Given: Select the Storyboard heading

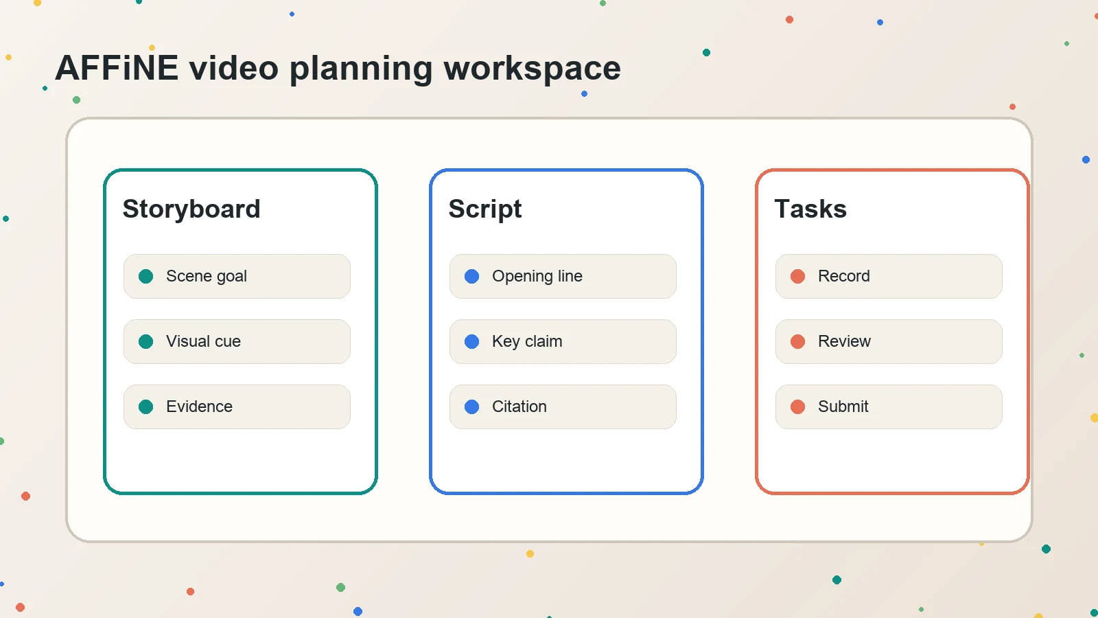Looking at the screenshot, I should 191,209.
